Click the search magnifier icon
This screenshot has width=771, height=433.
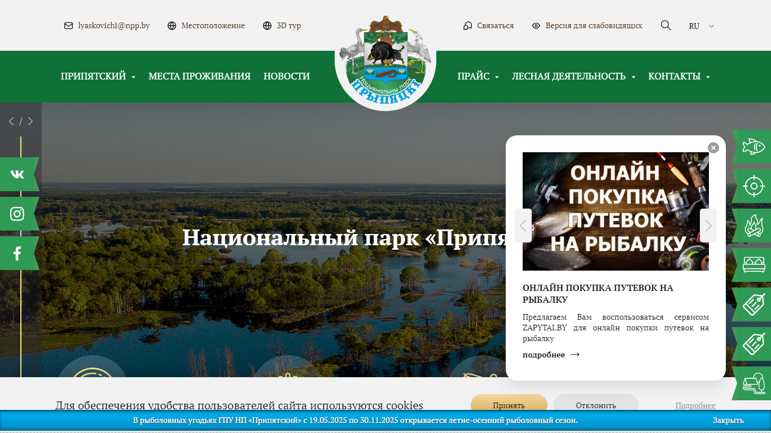click(666, 25)
